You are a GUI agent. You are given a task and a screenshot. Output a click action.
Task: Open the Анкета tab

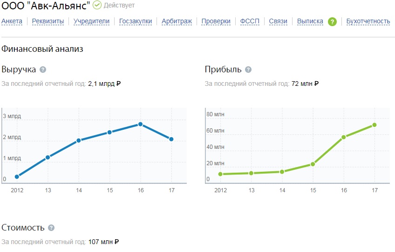(12, 21)
